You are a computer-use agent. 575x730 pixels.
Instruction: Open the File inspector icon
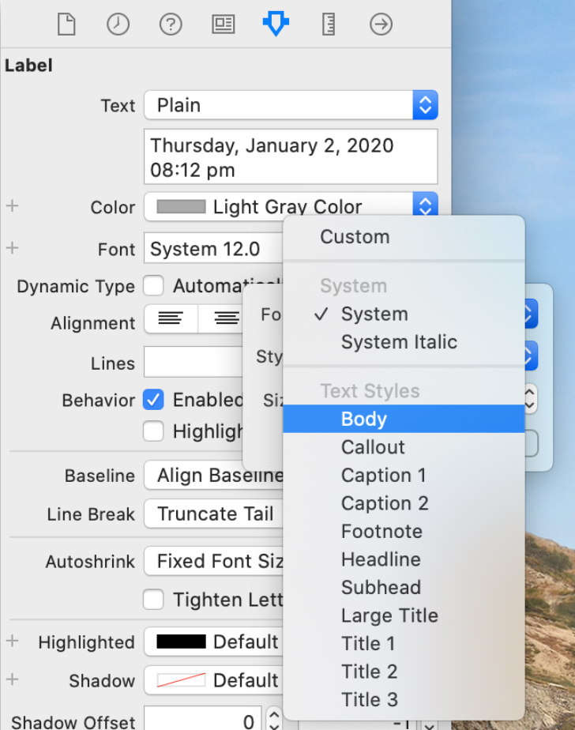(66, 24)
